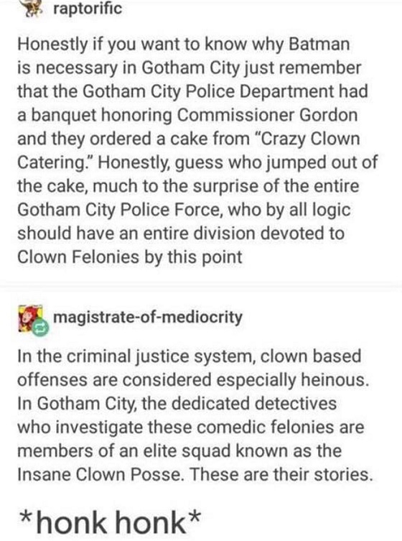Click the words "Insane Clown Posse"
This screenshot has width=402, height=541.
[100, 474]
